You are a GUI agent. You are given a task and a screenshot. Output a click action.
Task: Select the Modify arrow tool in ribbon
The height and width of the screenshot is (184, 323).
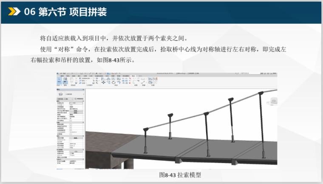point(60,80)
